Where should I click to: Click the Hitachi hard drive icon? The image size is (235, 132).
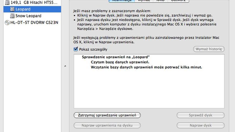[7, 3]
